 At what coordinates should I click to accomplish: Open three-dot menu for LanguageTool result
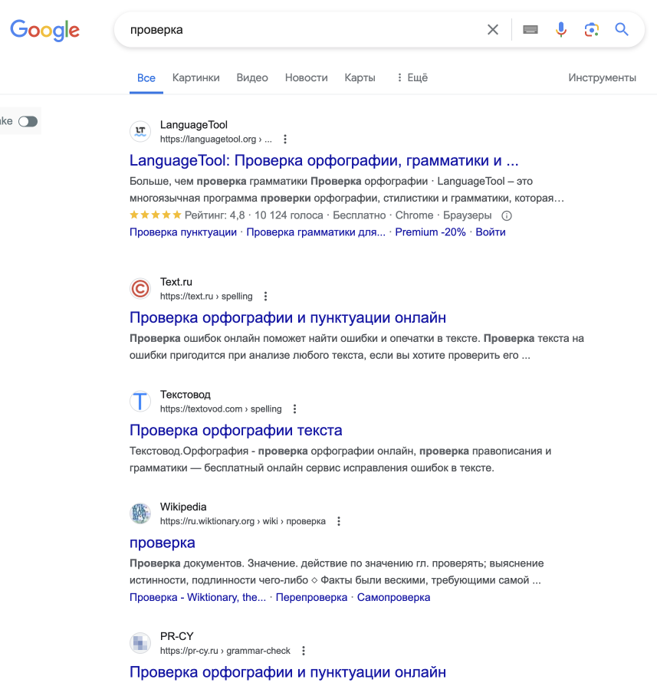[x=285, y=139]
